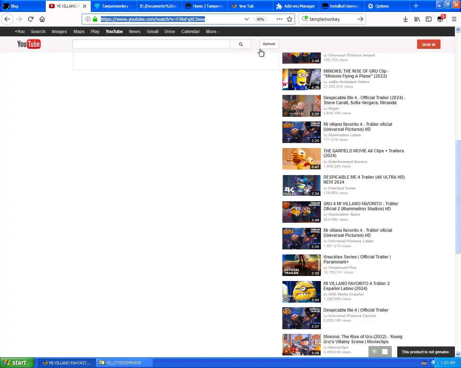Open JoBlo Animated Videos channel link
The height and width of the screenshot is (368, 461).
point(349,82)
